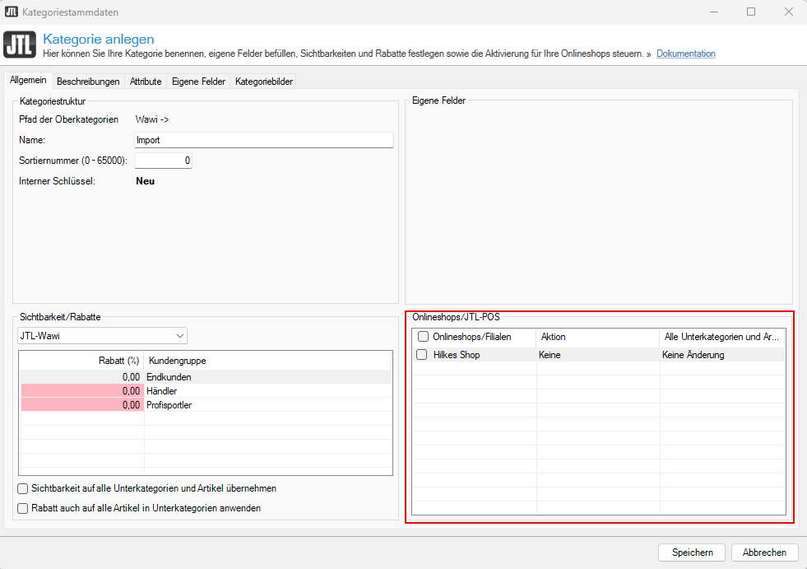The height and width of the screenshot is (569, 807).
Task: Open the Dokumentation link
Action: 685,54
